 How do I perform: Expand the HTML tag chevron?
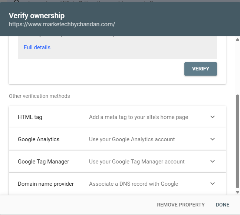(x=213, y=117)
